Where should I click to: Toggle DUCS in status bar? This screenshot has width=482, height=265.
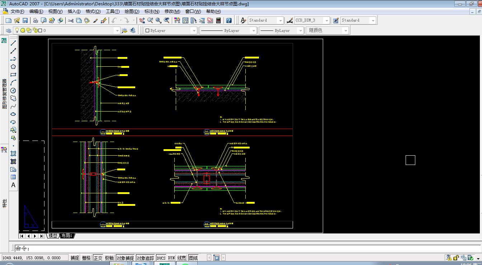click(161, 257)
